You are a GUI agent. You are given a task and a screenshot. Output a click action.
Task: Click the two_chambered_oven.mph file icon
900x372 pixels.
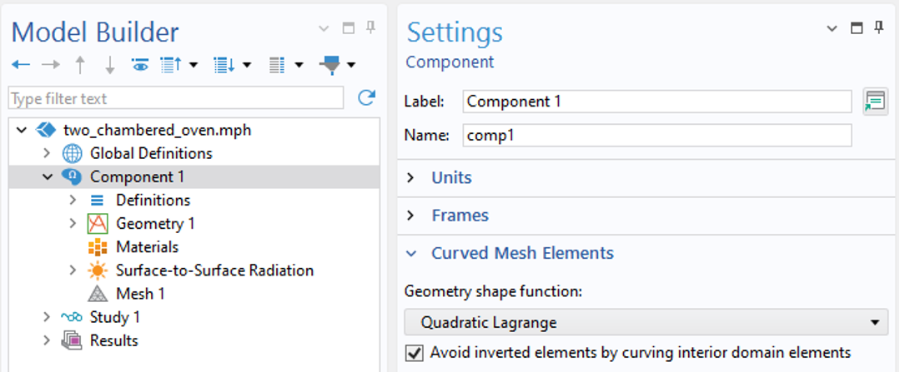coord(46,130)
